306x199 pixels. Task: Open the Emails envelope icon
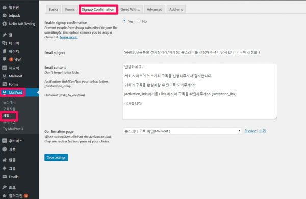4,177
